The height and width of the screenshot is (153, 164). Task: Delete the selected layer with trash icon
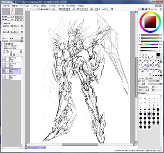click(x=14, y=55)
